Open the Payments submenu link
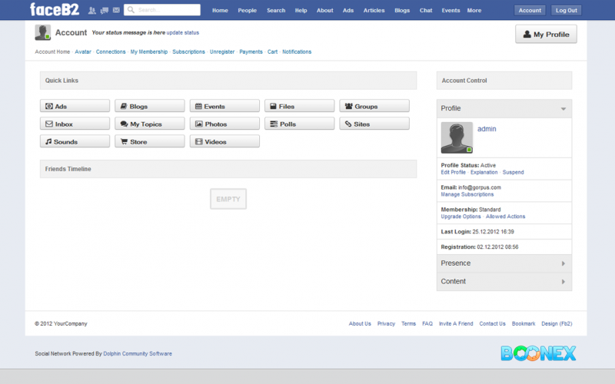 click(x=251, y=51)
